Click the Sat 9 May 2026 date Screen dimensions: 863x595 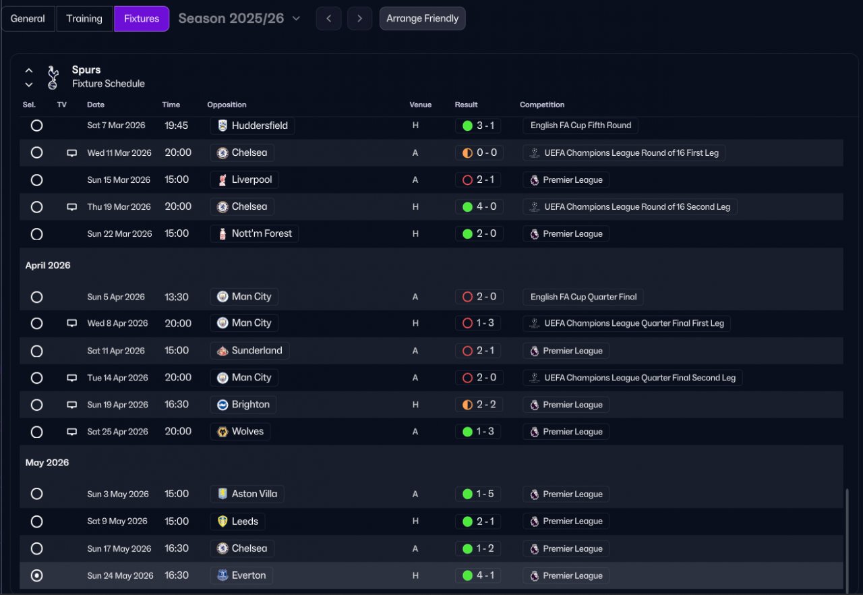point(117,521)
